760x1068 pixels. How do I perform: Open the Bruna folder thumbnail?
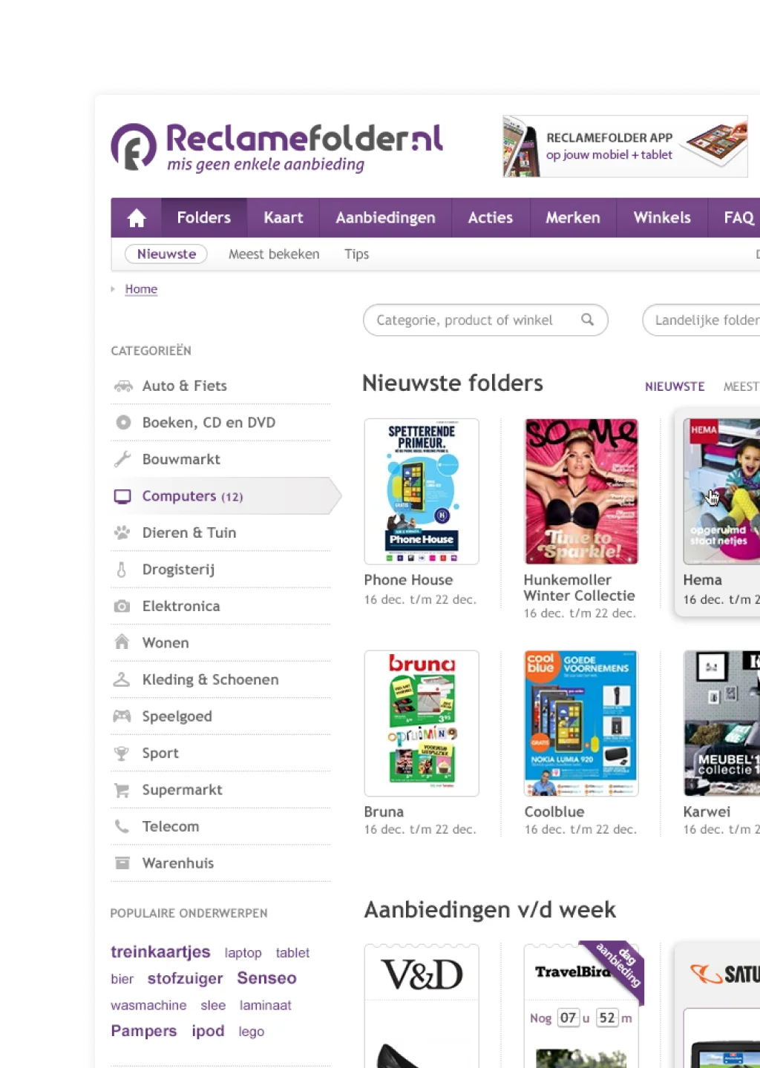tap(422, 723)
